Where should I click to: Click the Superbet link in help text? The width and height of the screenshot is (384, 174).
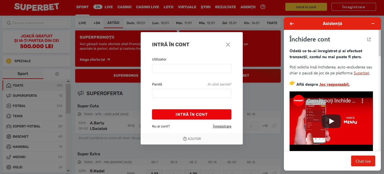pos(362,73)
